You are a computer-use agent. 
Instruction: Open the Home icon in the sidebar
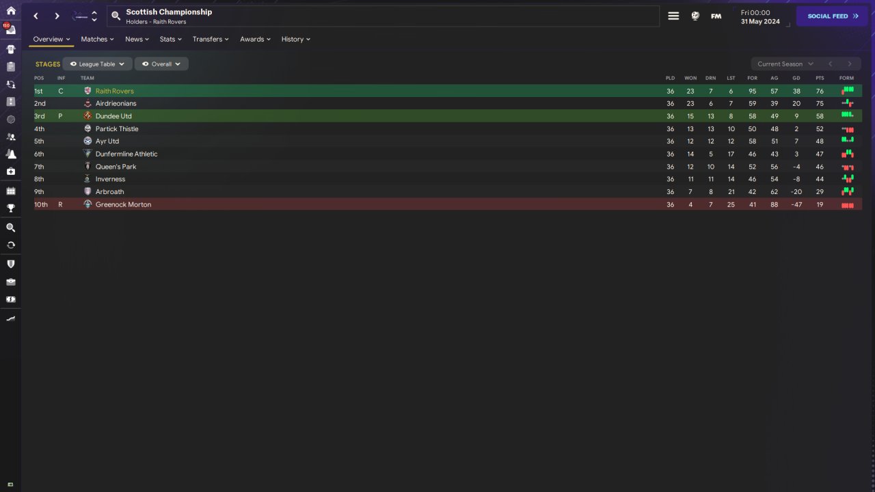pos(10,11)
